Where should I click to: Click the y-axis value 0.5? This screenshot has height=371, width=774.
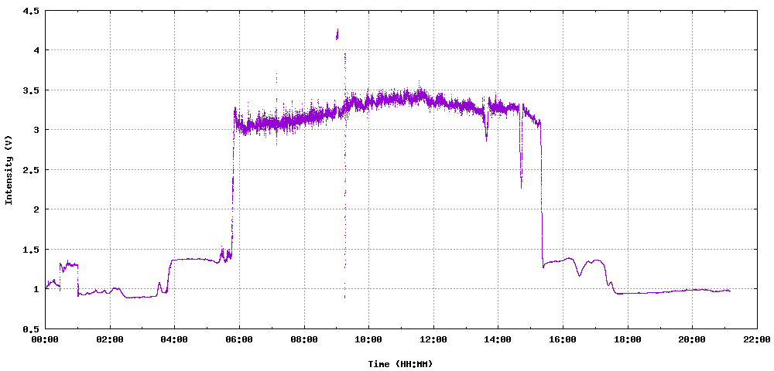tap(32, 328)
